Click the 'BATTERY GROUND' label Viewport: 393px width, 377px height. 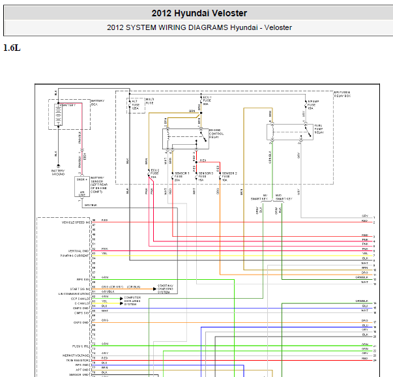click(x=58, y=172)
